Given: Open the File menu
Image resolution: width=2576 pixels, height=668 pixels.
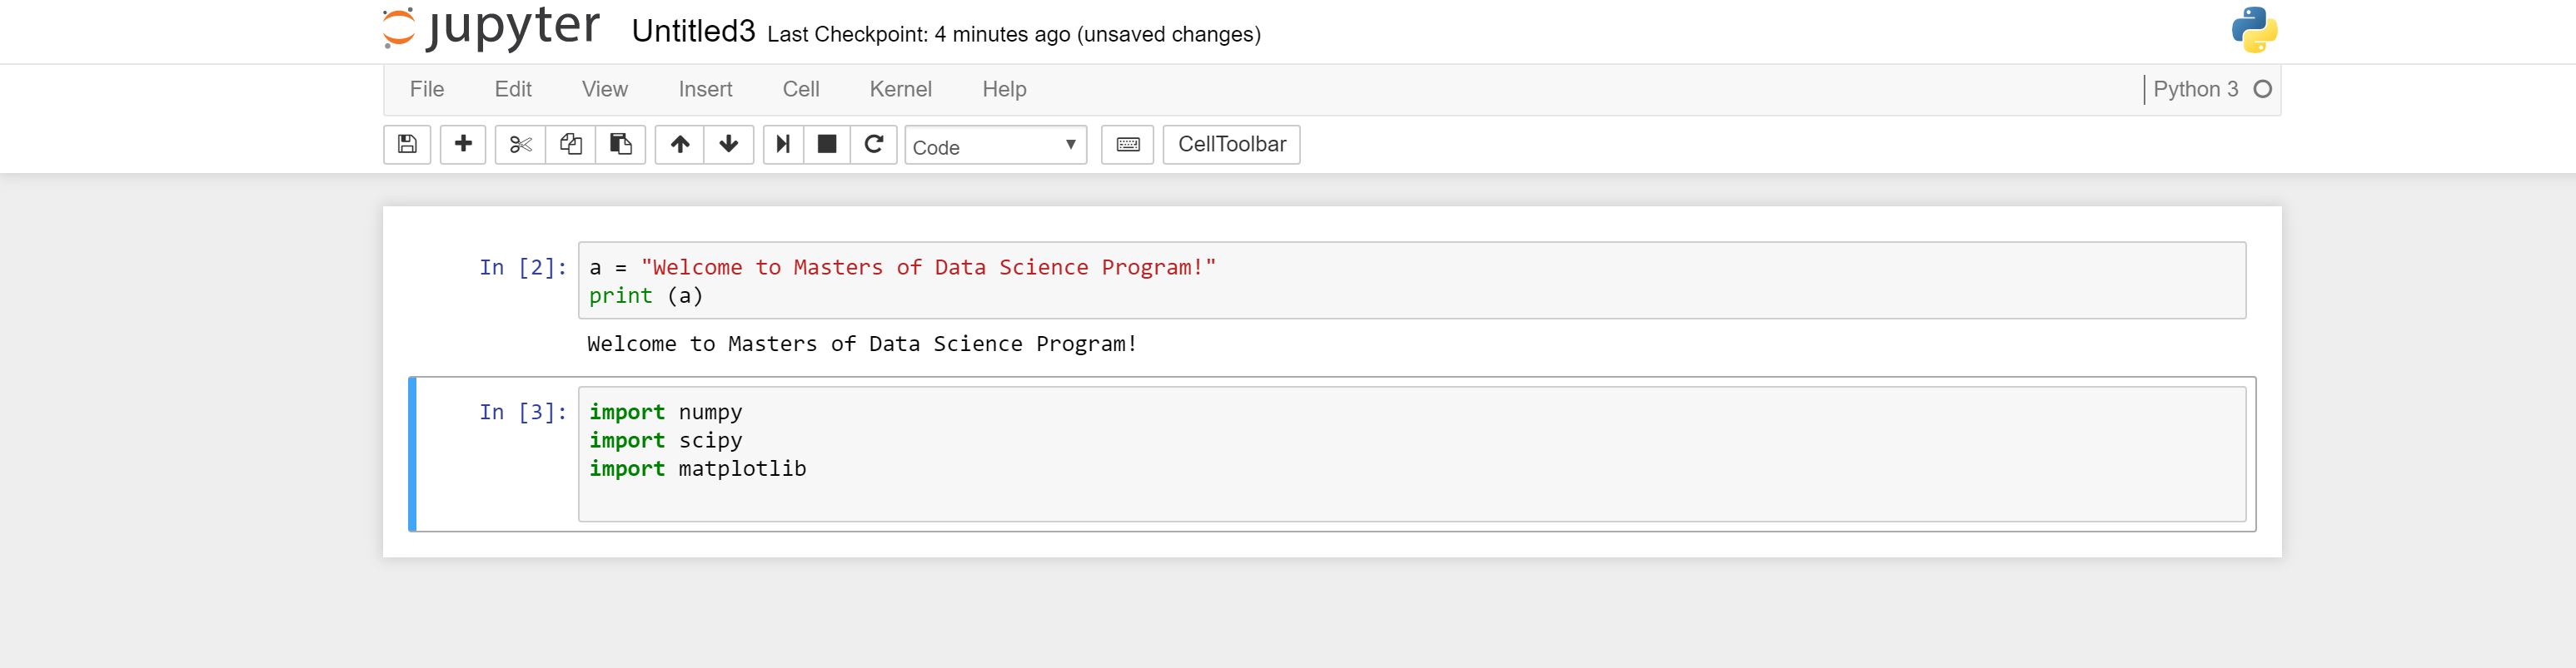Looking at the screenshot, I should tap(427, 89).
